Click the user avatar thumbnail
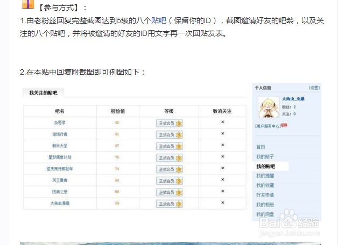The height and width of the screenshot is (245, 338). tap(269, 107)
